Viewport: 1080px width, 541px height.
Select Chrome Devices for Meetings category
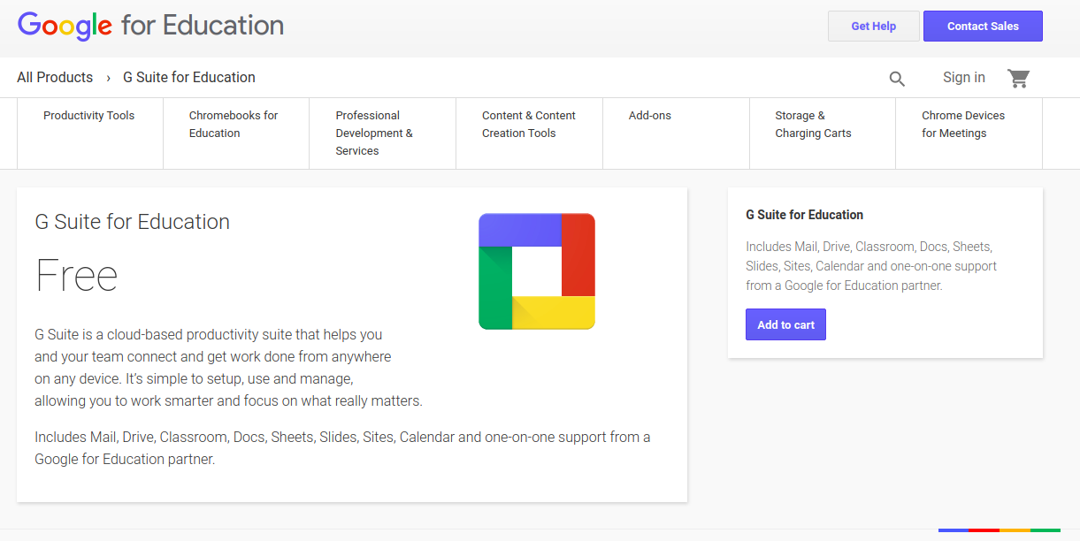[962, 124]
